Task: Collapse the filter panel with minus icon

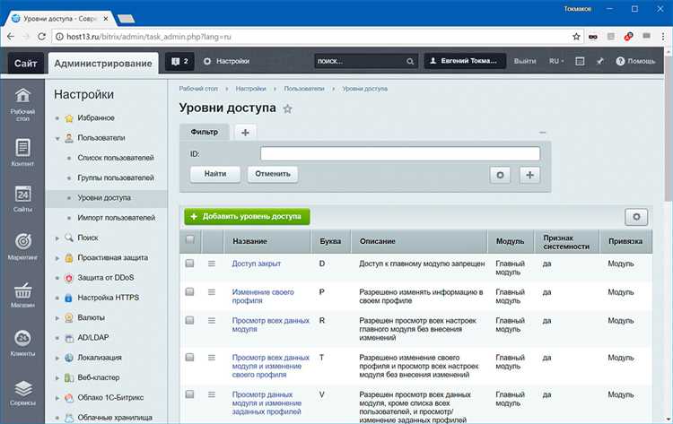Action: coord(543,133)
